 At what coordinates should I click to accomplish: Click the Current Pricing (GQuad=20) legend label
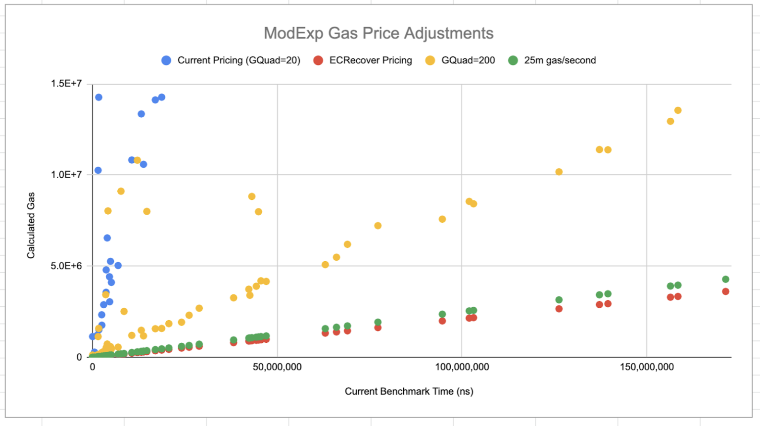pyautogui.click(x=239, y=60)
